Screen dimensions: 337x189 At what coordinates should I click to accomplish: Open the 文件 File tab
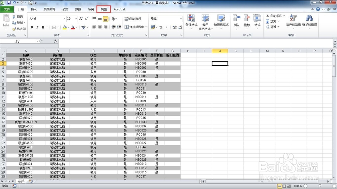[x=7, y=9]
